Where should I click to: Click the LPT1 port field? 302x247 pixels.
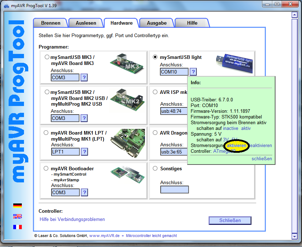pyautogui.click(x=65, y=152)
